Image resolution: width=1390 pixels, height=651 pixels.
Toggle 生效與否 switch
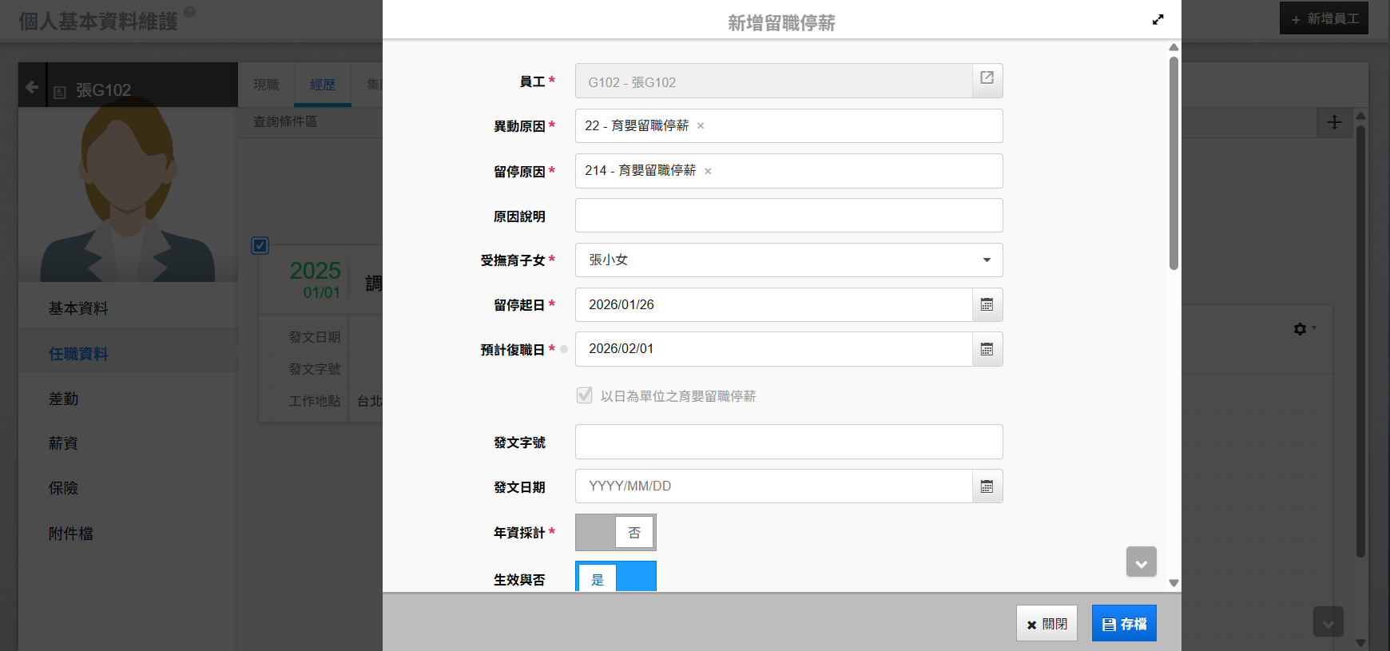coord(615,578)
